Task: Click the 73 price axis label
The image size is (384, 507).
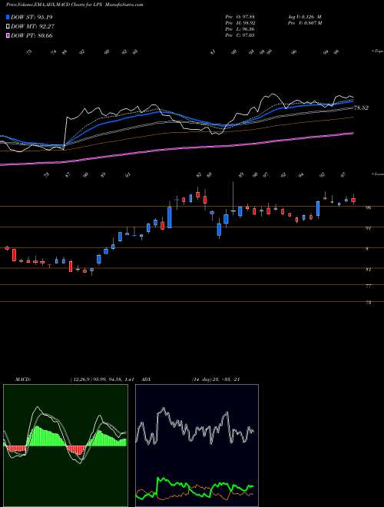Action: [368, 303]
